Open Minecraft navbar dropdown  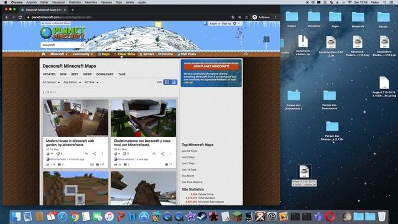tap(59, 54)
